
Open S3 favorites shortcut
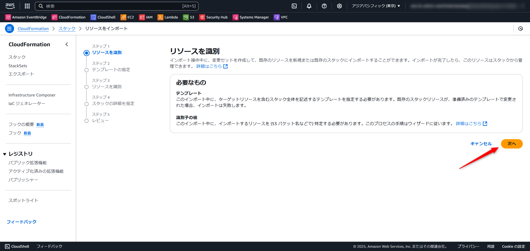[x=189, y=17]
